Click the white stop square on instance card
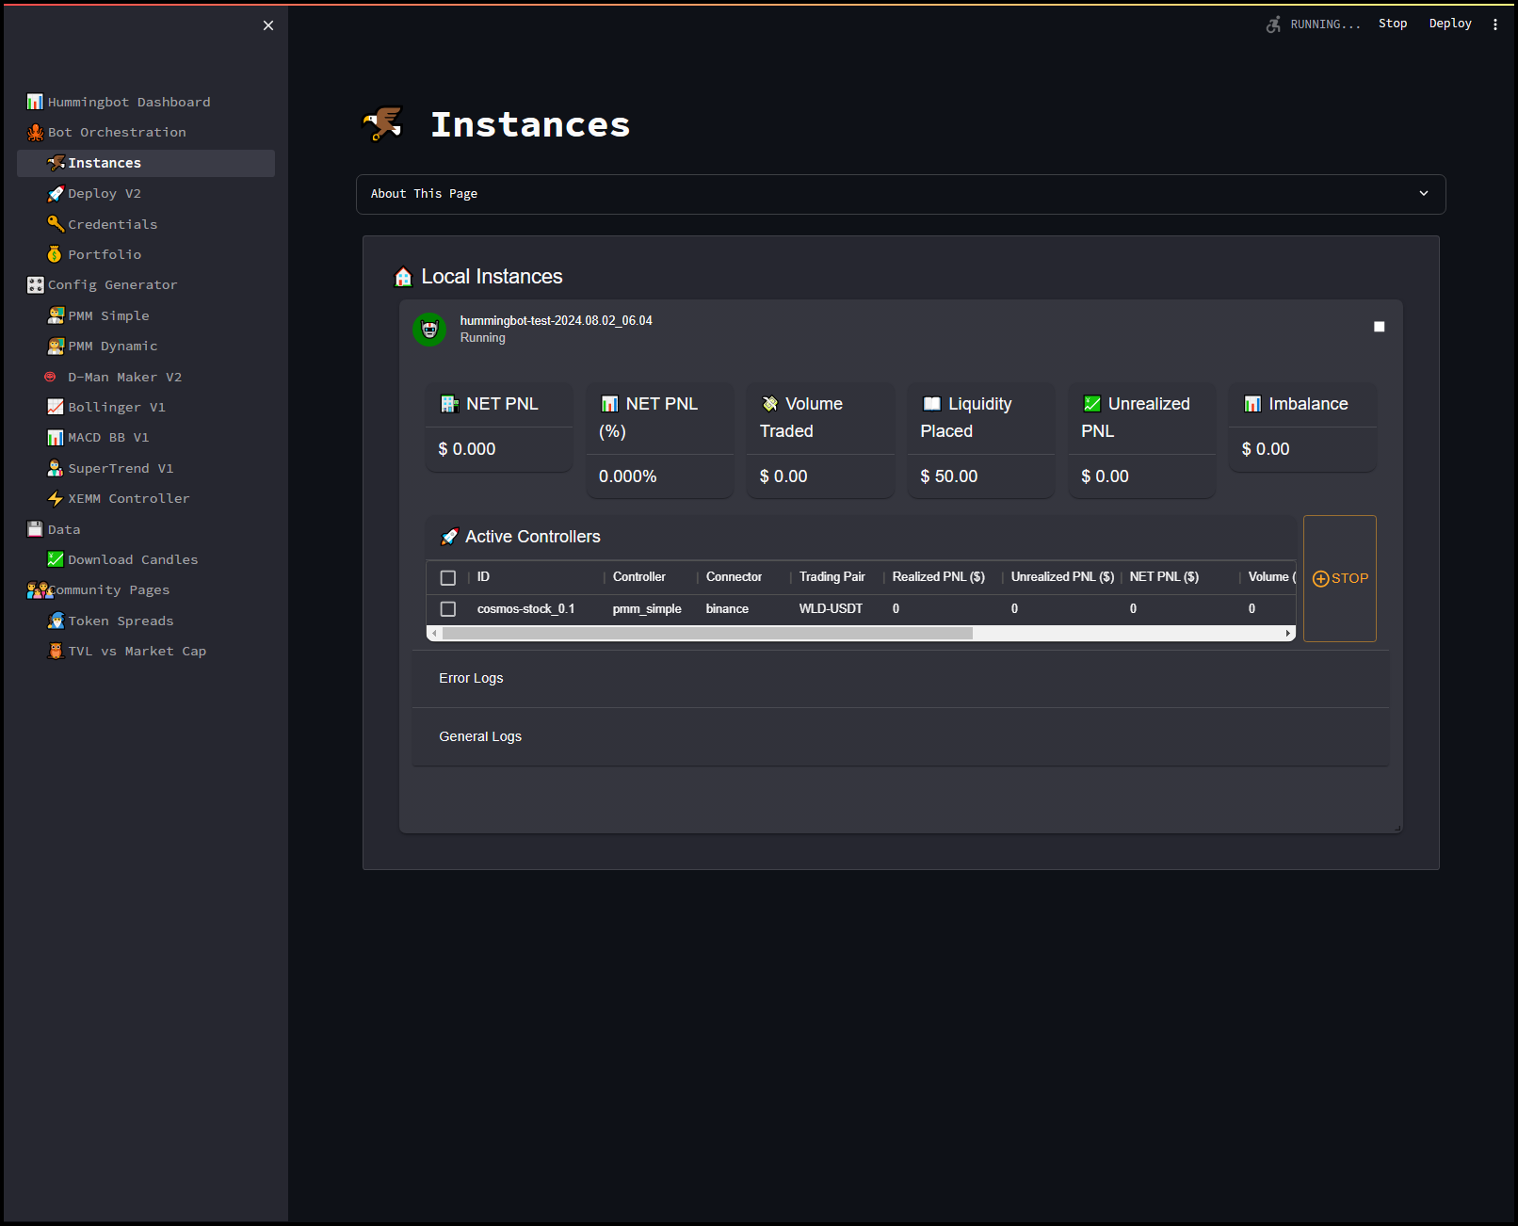 pyautogui.click(x=1379, y=327)
